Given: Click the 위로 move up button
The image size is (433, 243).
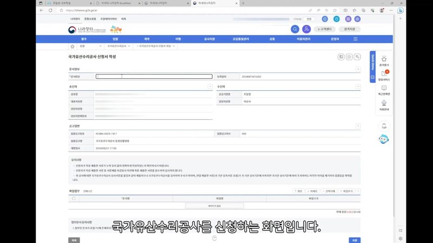Looking at the screenshot, I should 299,191.
